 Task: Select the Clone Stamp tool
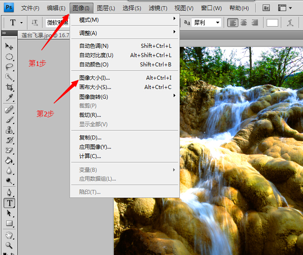[9, 130]
